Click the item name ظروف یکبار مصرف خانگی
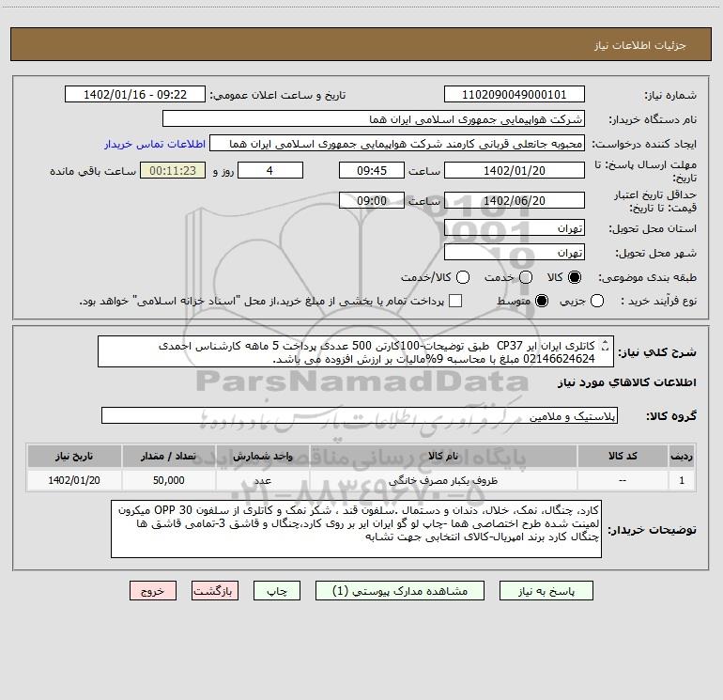The height and width of the screenshot is (700, 723). (443, 480)
